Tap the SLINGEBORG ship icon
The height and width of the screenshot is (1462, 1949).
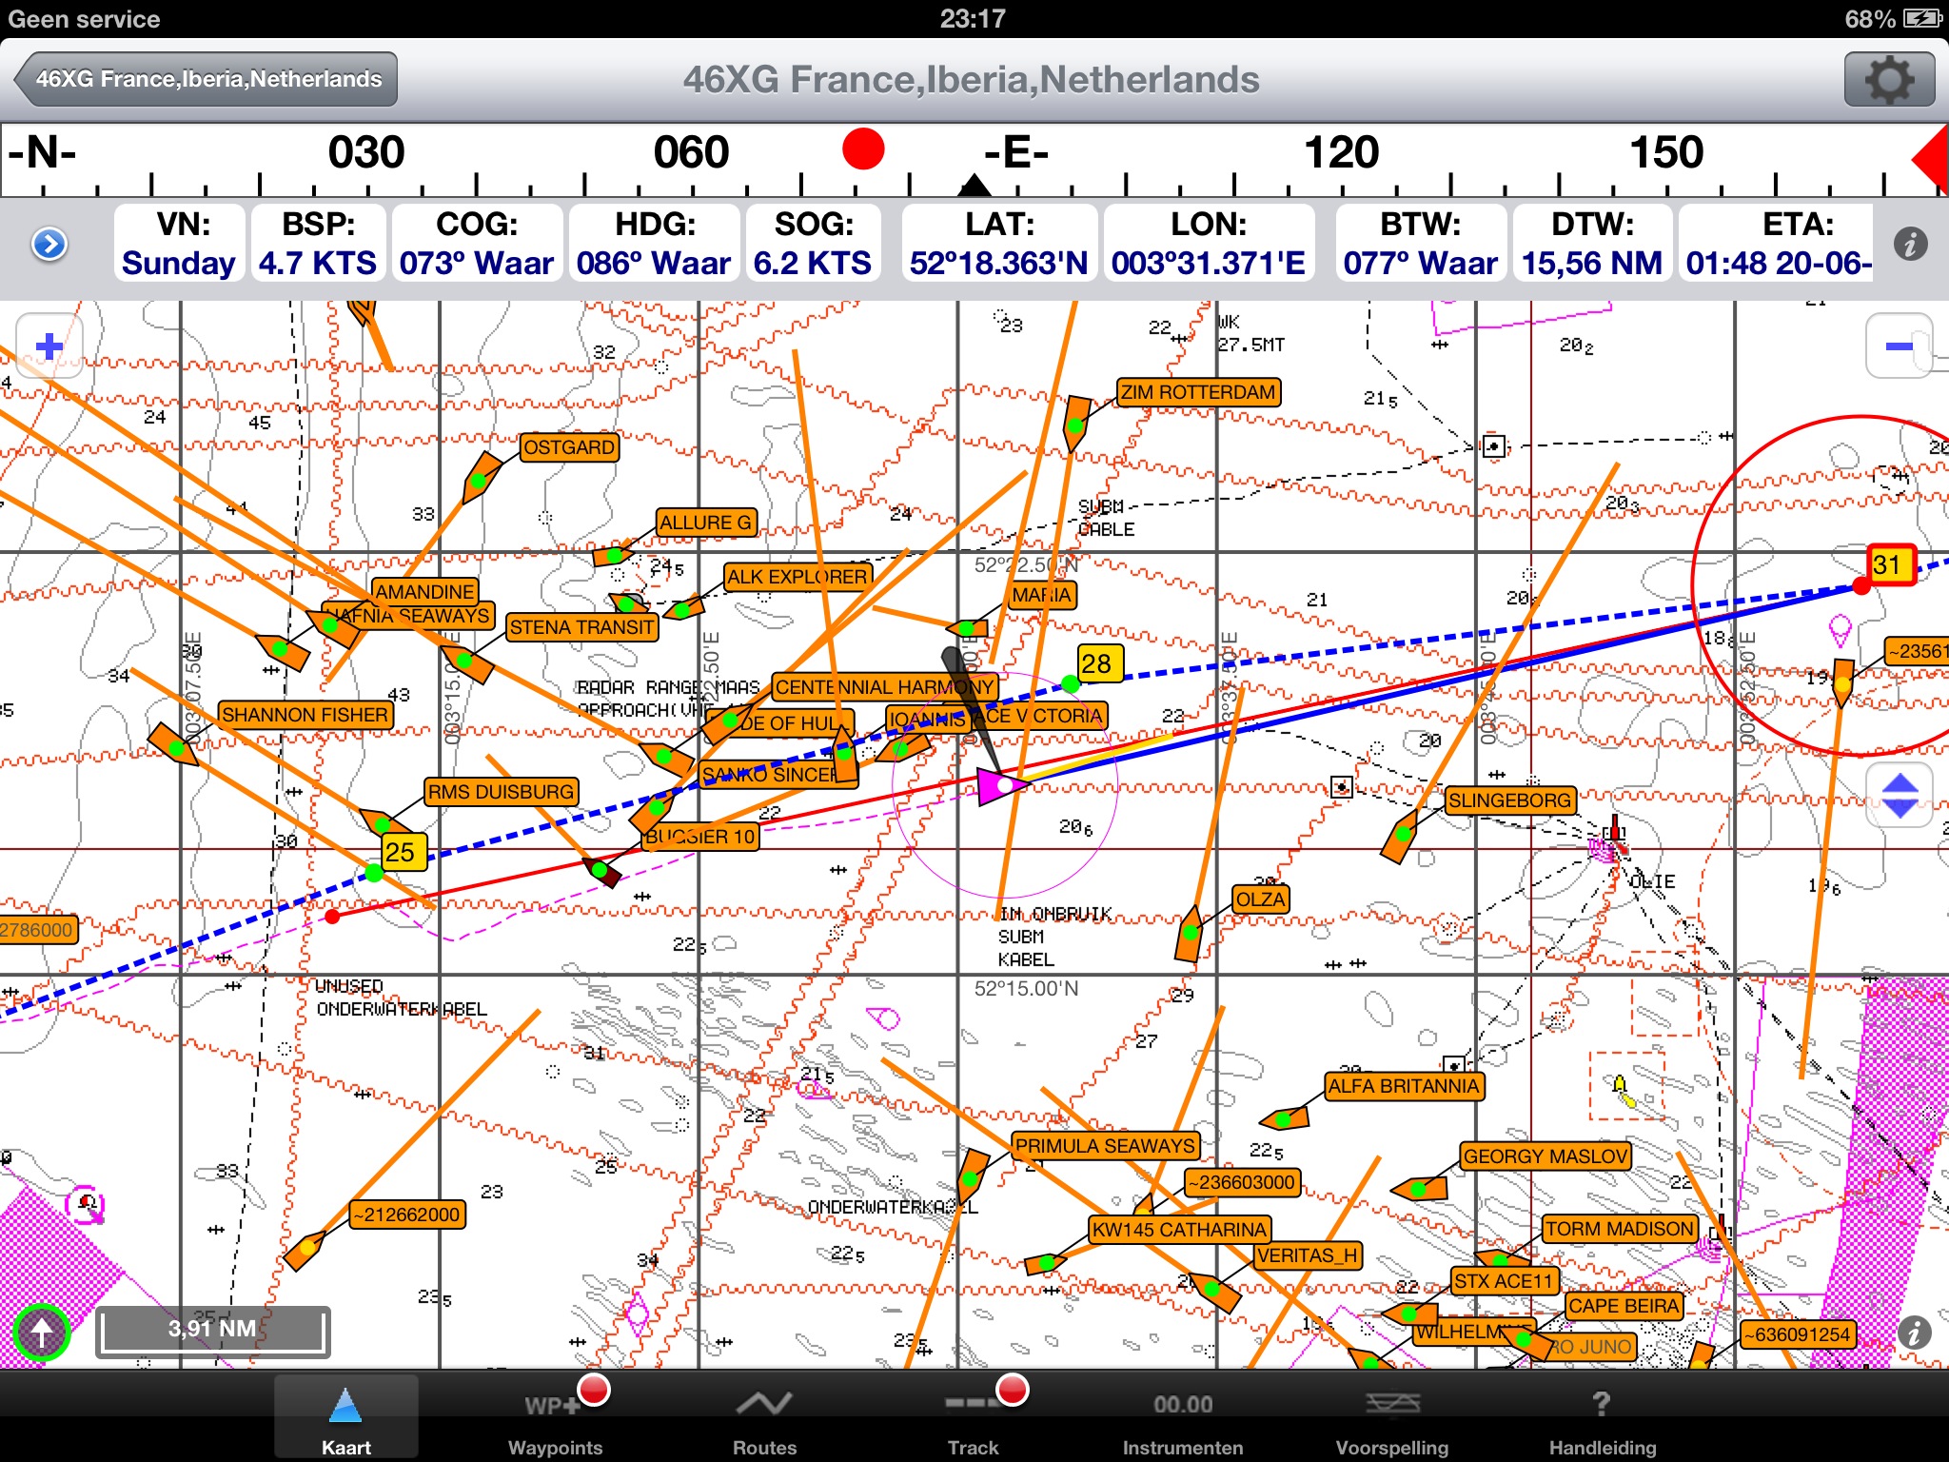1401,838
